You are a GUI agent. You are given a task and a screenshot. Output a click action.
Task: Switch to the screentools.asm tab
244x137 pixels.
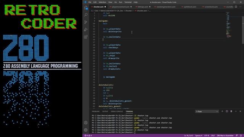211,7
